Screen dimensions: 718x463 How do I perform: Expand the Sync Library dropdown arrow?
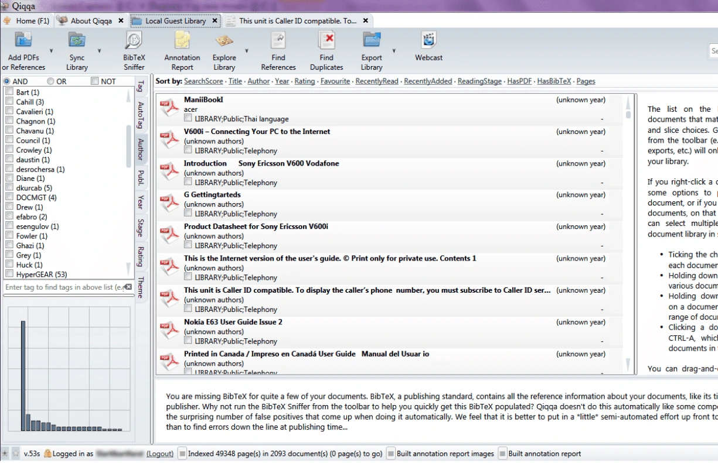(x=99, y=52)
